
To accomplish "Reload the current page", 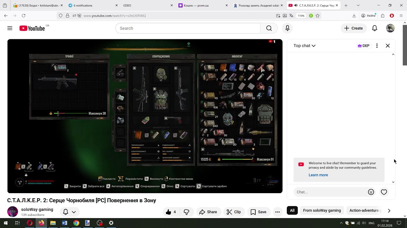I will point(24,16).
